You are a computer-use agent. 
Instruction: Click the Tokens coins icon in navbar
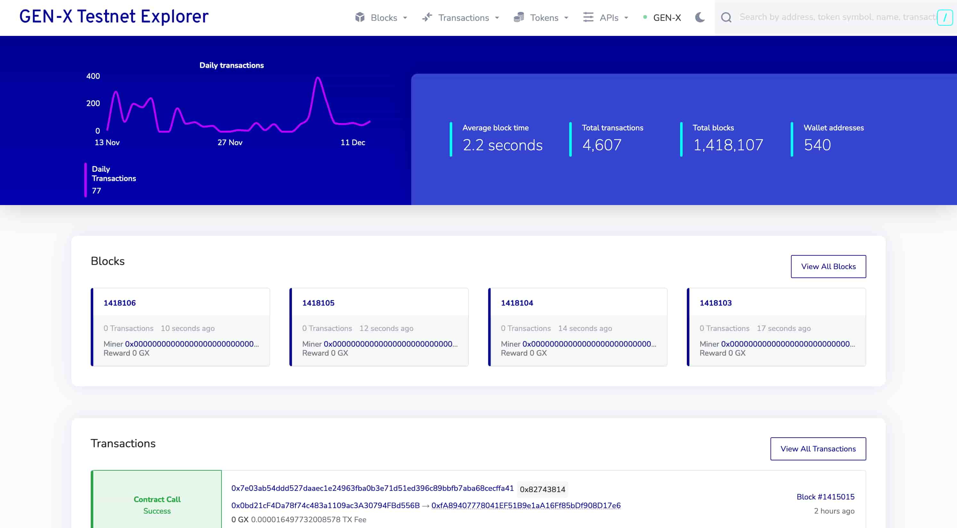[x=519, y=17]
